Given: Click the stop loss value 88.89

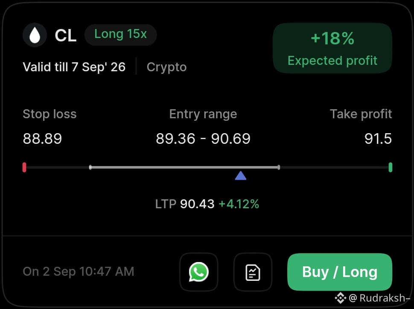Looking at the screenshot, I should (42, 139).
